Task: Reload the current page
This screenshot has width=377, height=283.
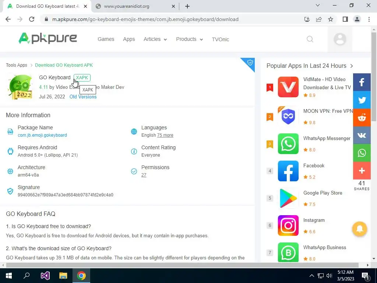Action: 32,19
